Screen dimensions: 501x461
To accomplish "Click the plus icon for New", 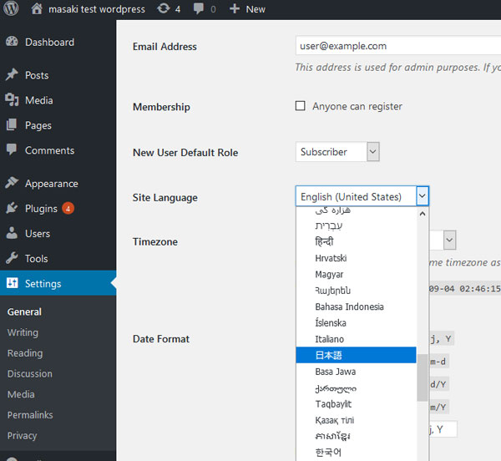I will 235,9.
